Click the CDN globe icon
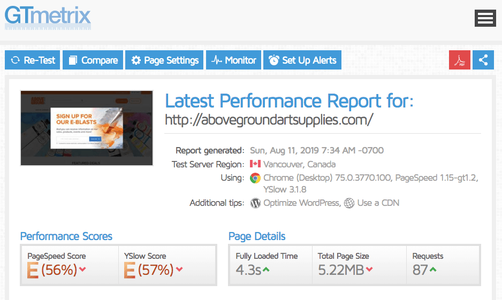The width and height of the screenshot is (502, 300). pyautogui.click(x=349, y=203)
